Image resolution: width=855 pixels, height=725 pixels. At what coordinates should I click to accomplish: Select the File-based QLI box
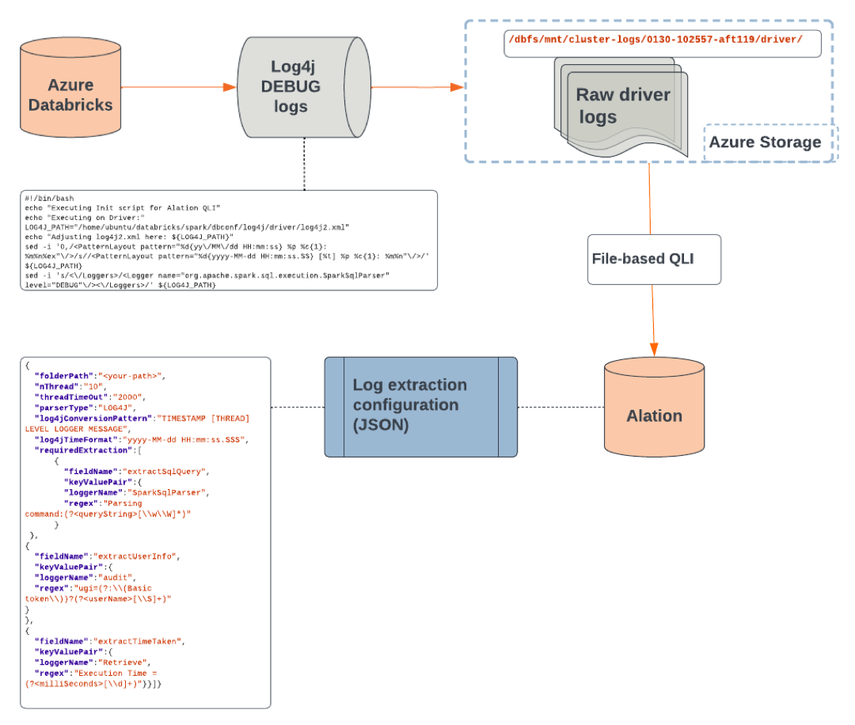tap(655, 260)
